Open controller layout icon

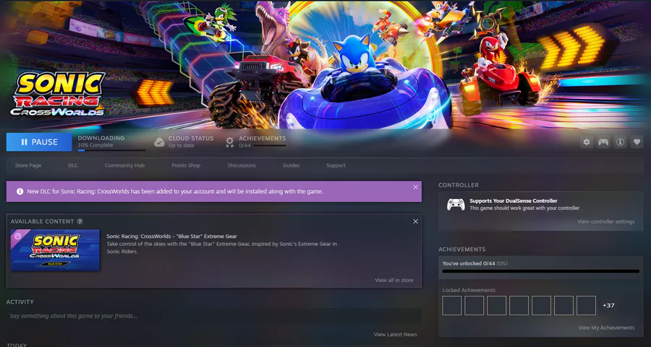click(603, 142)
